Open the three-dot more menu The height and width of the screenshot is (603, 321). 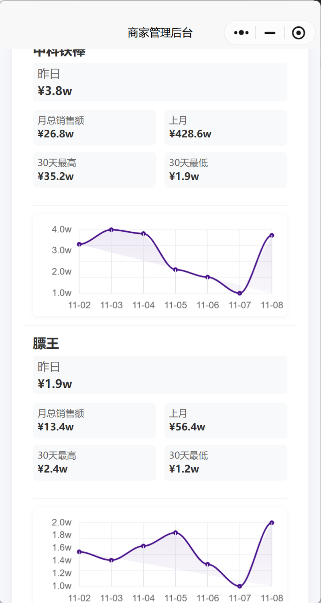click(x=242, y=33)
